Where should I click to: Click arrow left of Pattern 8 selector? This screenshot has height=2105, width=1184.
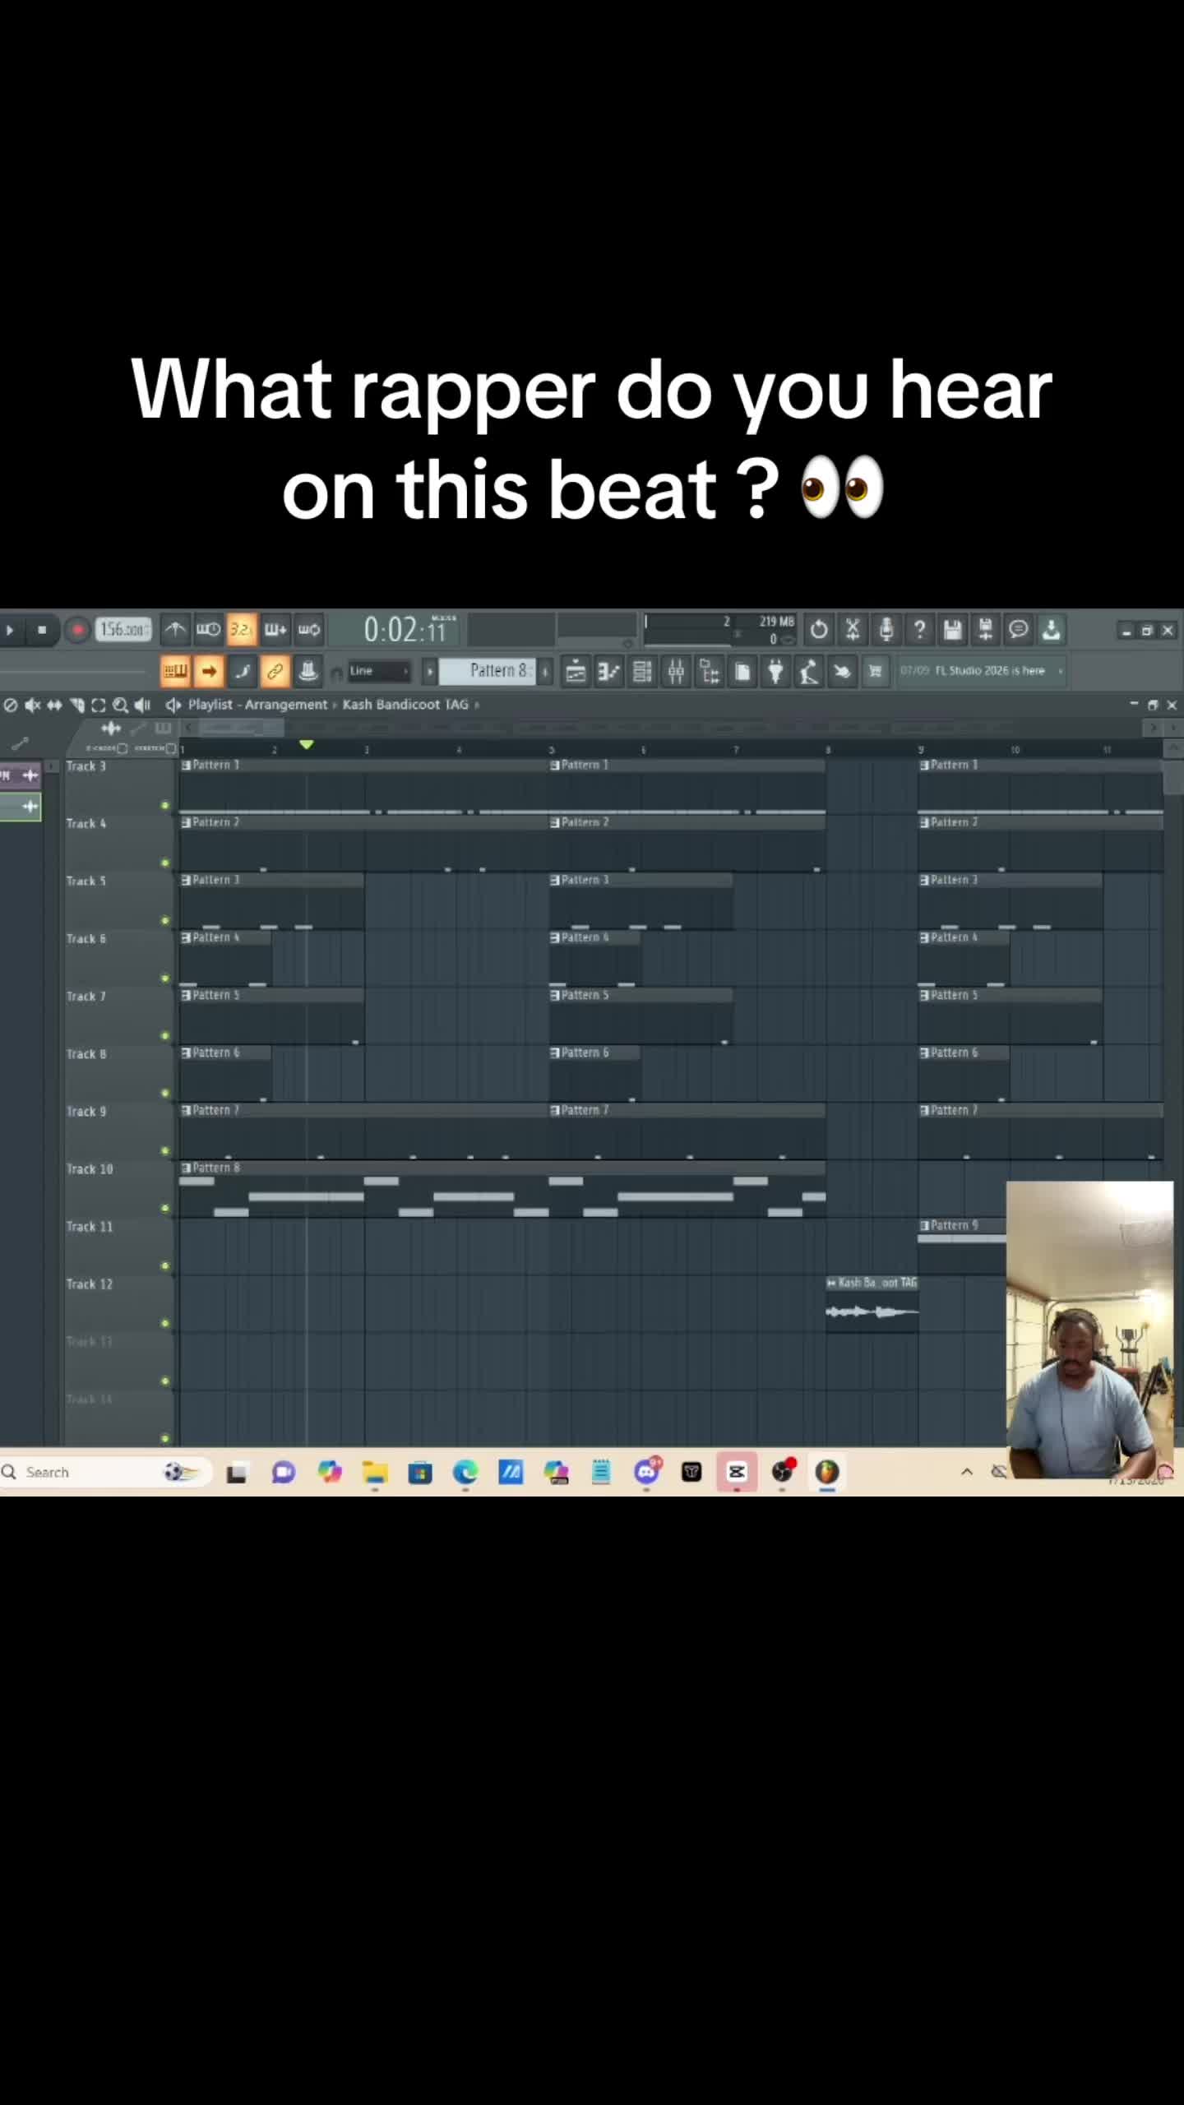point(429,671)
